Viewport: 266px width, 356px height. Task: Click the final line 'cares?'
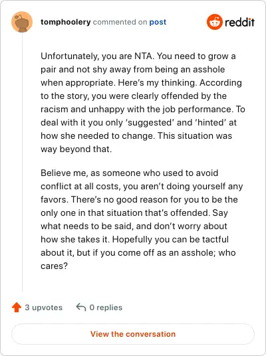(x=54, y=266)
